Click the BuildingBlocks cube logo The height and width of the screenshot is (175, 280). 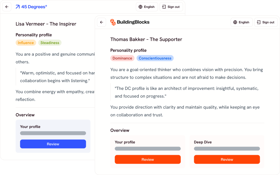[x=113, y=22]
